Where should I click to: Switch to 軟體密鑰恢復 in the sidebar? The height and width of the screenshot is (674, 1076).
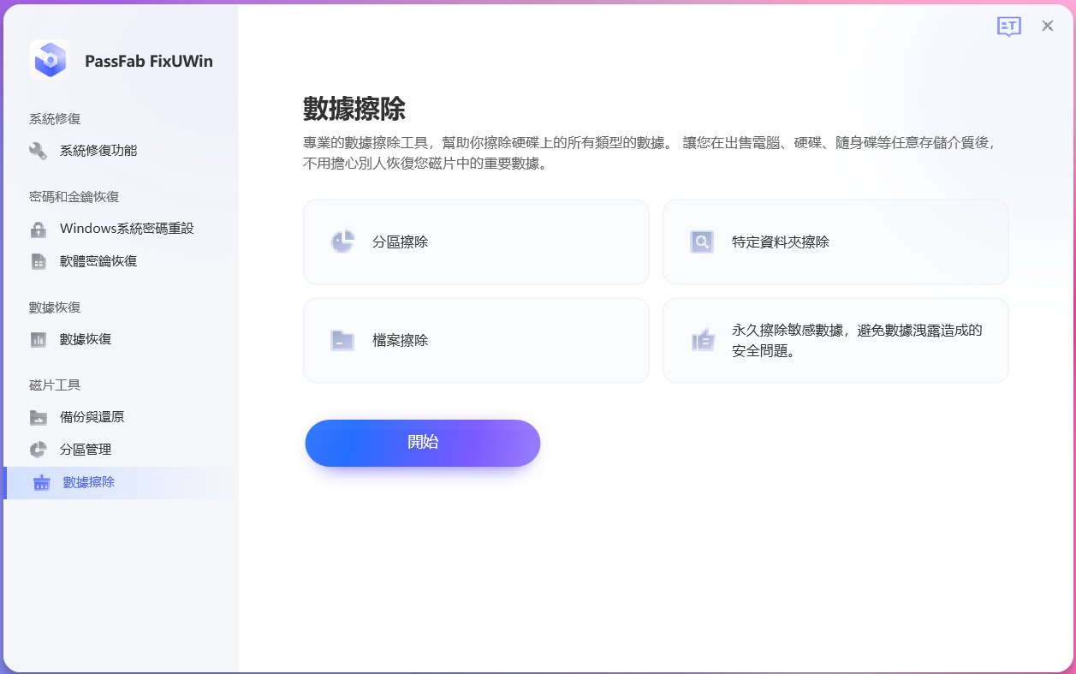click(98, 261)
